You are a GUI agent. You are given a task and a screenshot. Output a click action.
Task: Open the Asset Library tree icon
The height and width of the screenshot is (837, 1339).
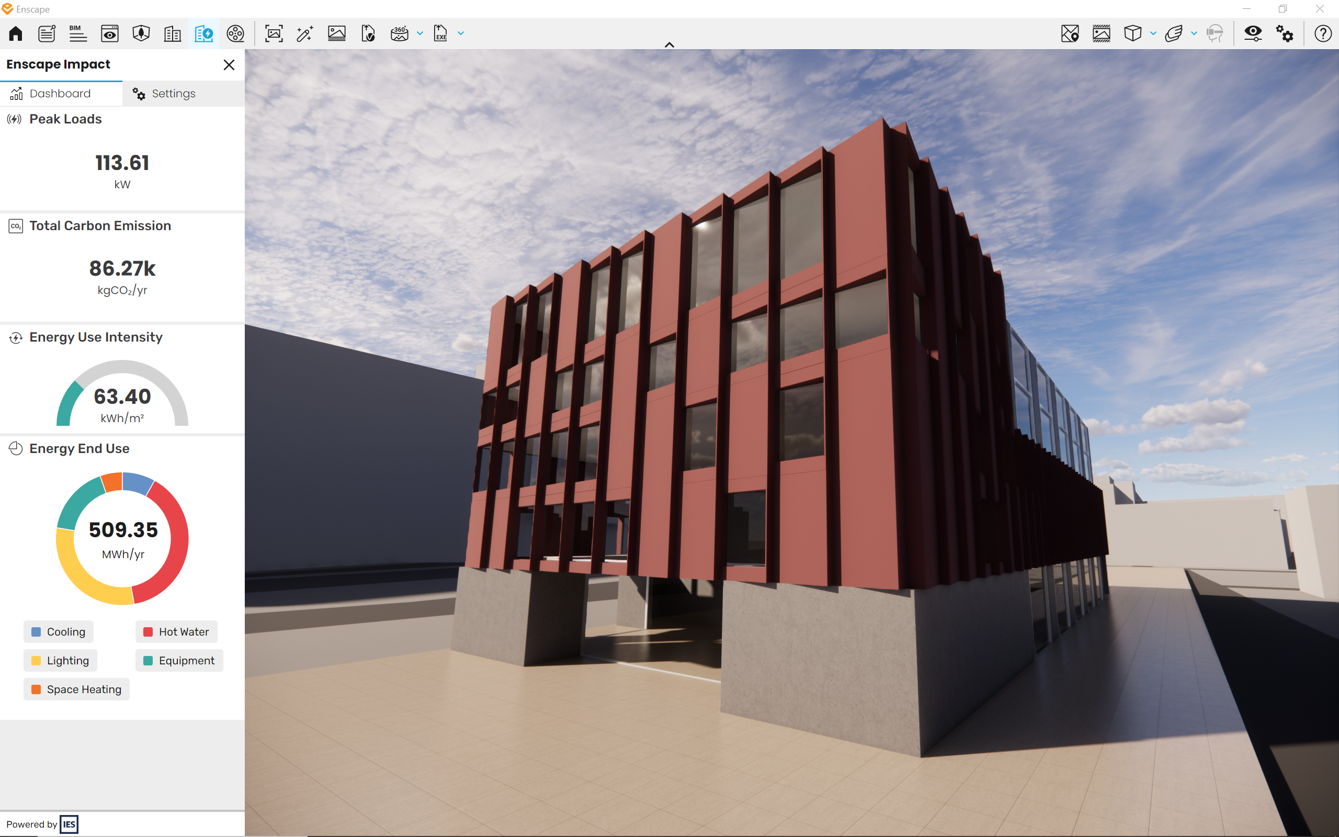click(x=141, y=34)
